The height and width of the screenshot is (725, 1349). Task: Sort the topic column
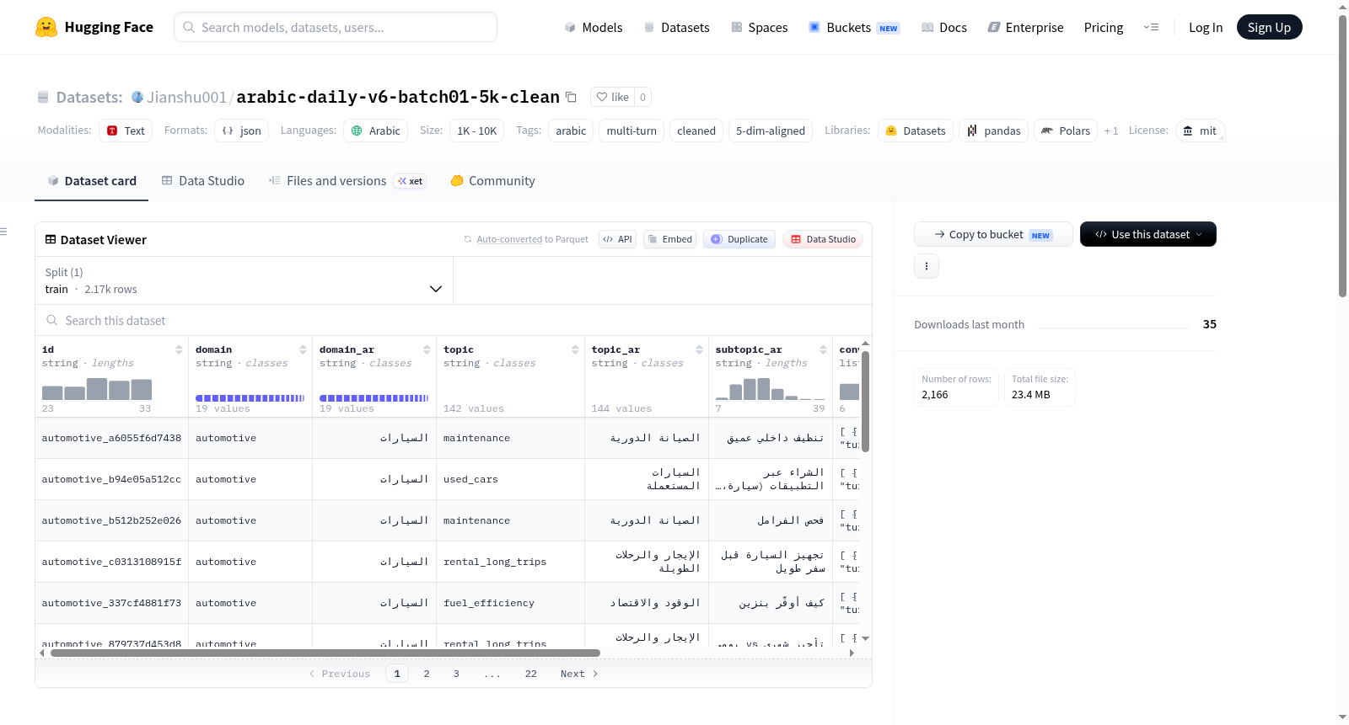pos(575,349)
